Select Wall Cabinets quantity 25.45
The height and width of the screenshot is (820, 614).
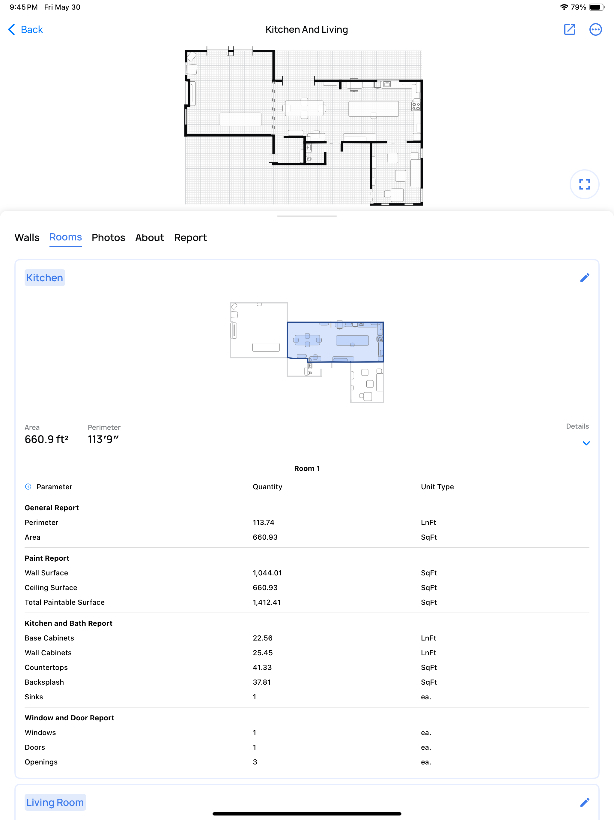(x=262, y=653)
